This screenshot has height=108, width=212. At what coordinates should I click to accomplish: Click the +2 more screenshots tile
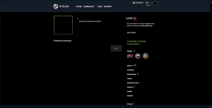116,48
